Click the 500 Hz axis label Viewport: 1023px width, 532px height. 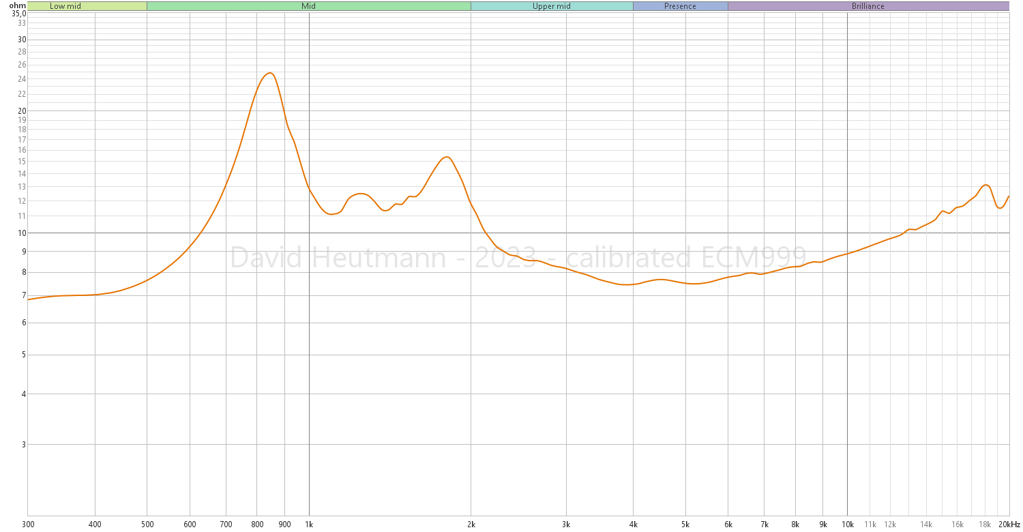(147, 524)
